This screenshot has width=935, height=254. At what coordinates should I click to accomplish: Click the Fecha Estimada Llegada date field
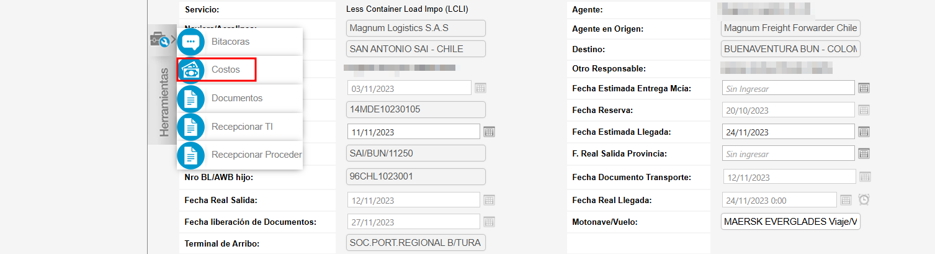click(788, 132)
